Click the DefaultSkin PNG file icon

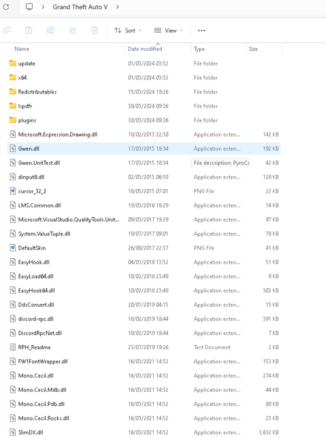[x=13, y=248]
